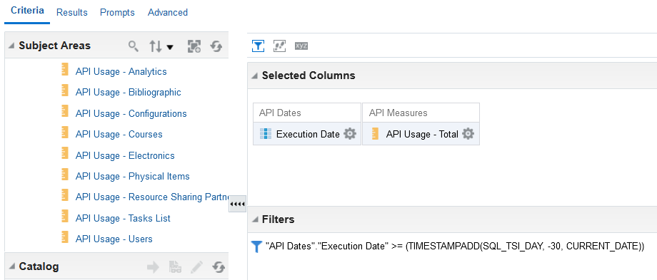Click the selection steps toolbar icon
This screenshot has height=280, width=657.
pyautogui.click(x=279, y=46)
